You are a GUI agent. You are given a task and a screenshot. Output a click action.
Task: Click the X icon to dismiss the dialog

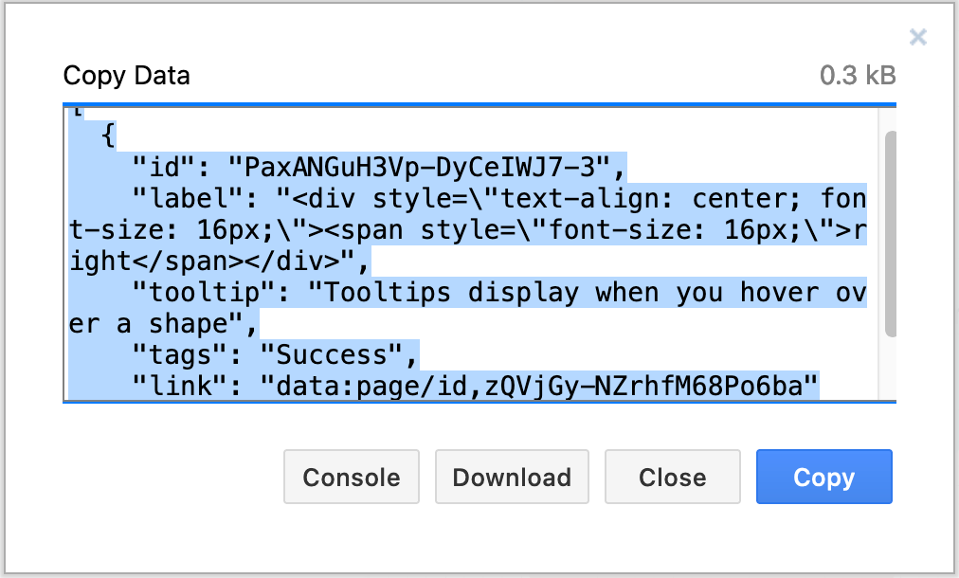tap(917, 37)
